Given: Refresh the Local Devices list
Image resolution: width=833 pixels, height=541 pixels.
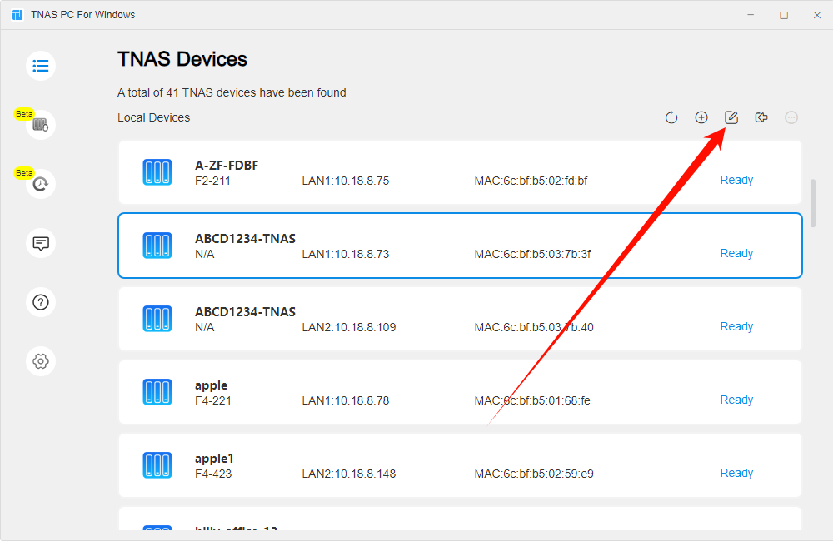Looking at the screenshot, I should (671, 117).
